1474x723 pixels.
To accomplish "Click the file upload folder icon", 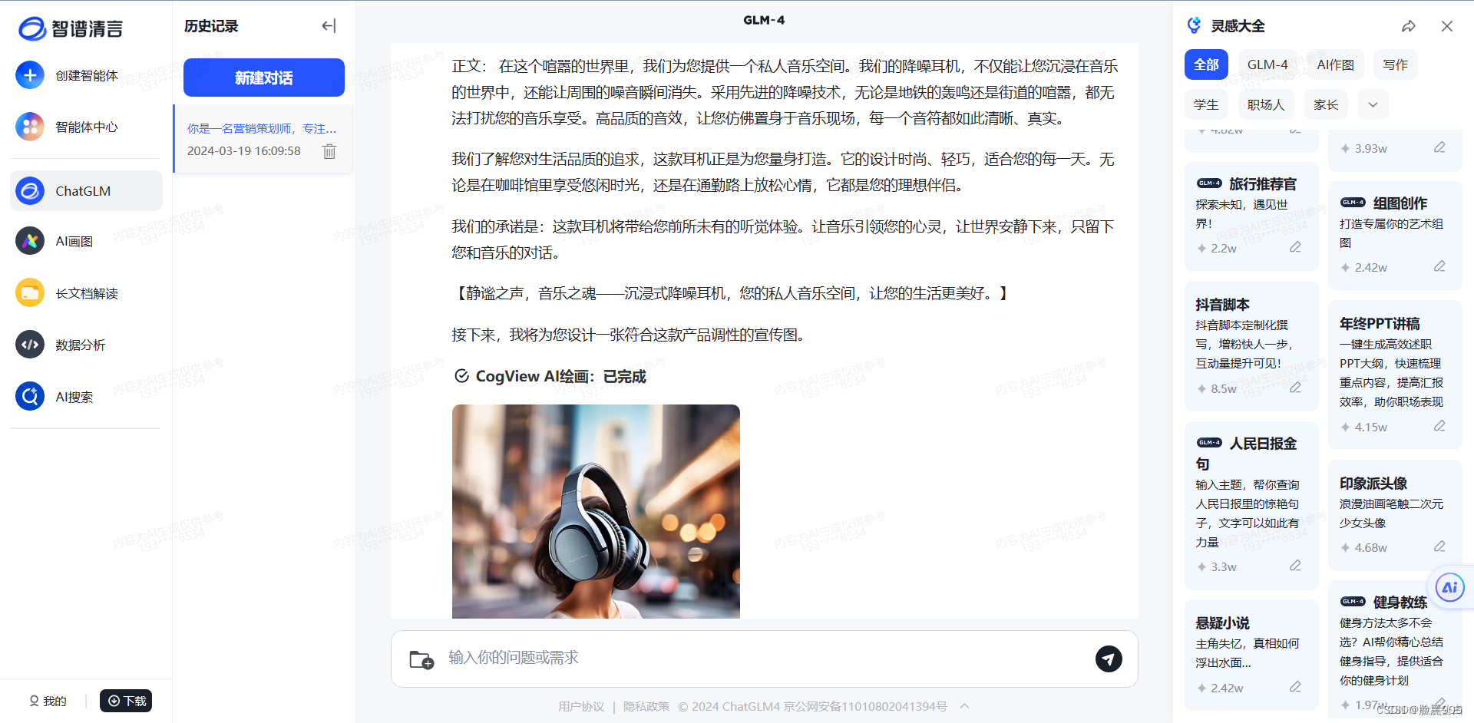I will click(x=421, y=659).
